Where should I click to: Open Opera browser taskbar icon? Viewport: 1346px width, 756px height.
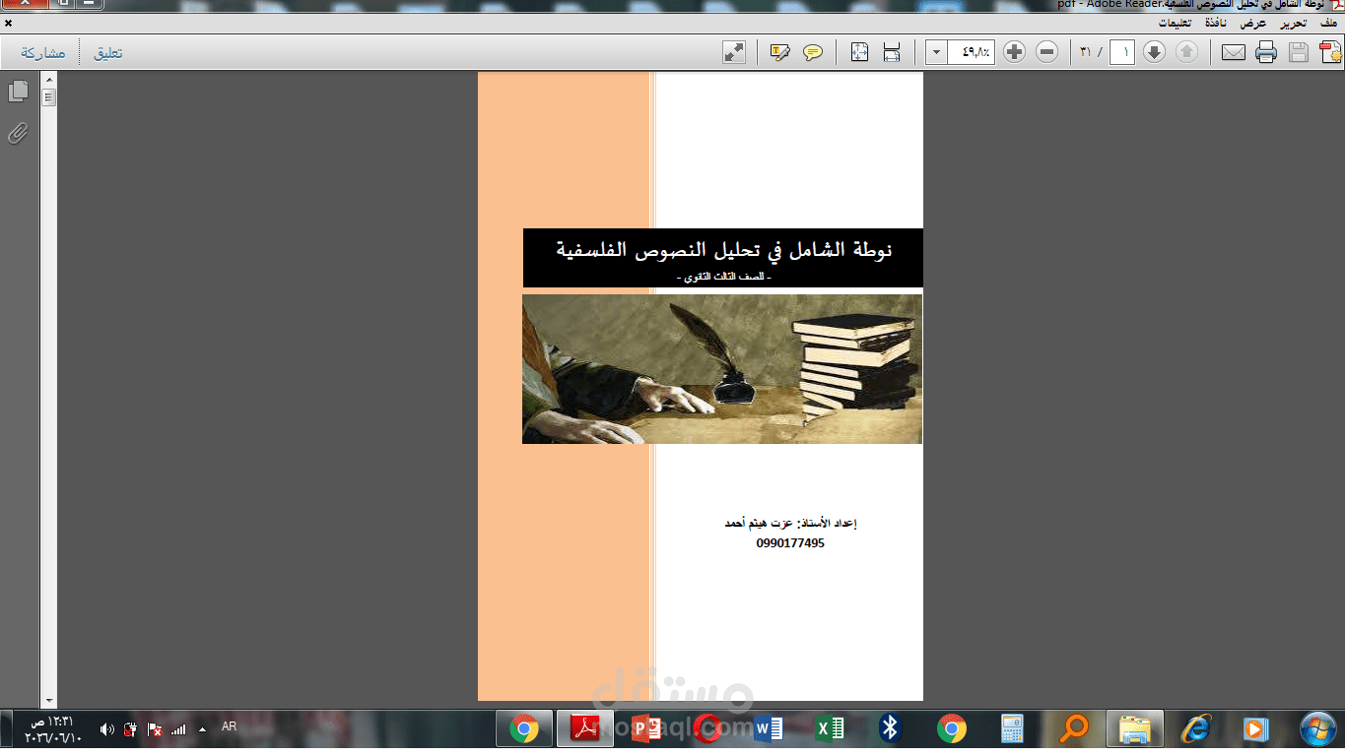pyautogui.click(x=707, y=728)
